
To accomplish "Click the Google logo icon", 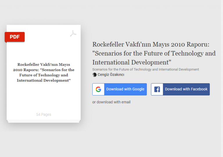I will (98, 89).
